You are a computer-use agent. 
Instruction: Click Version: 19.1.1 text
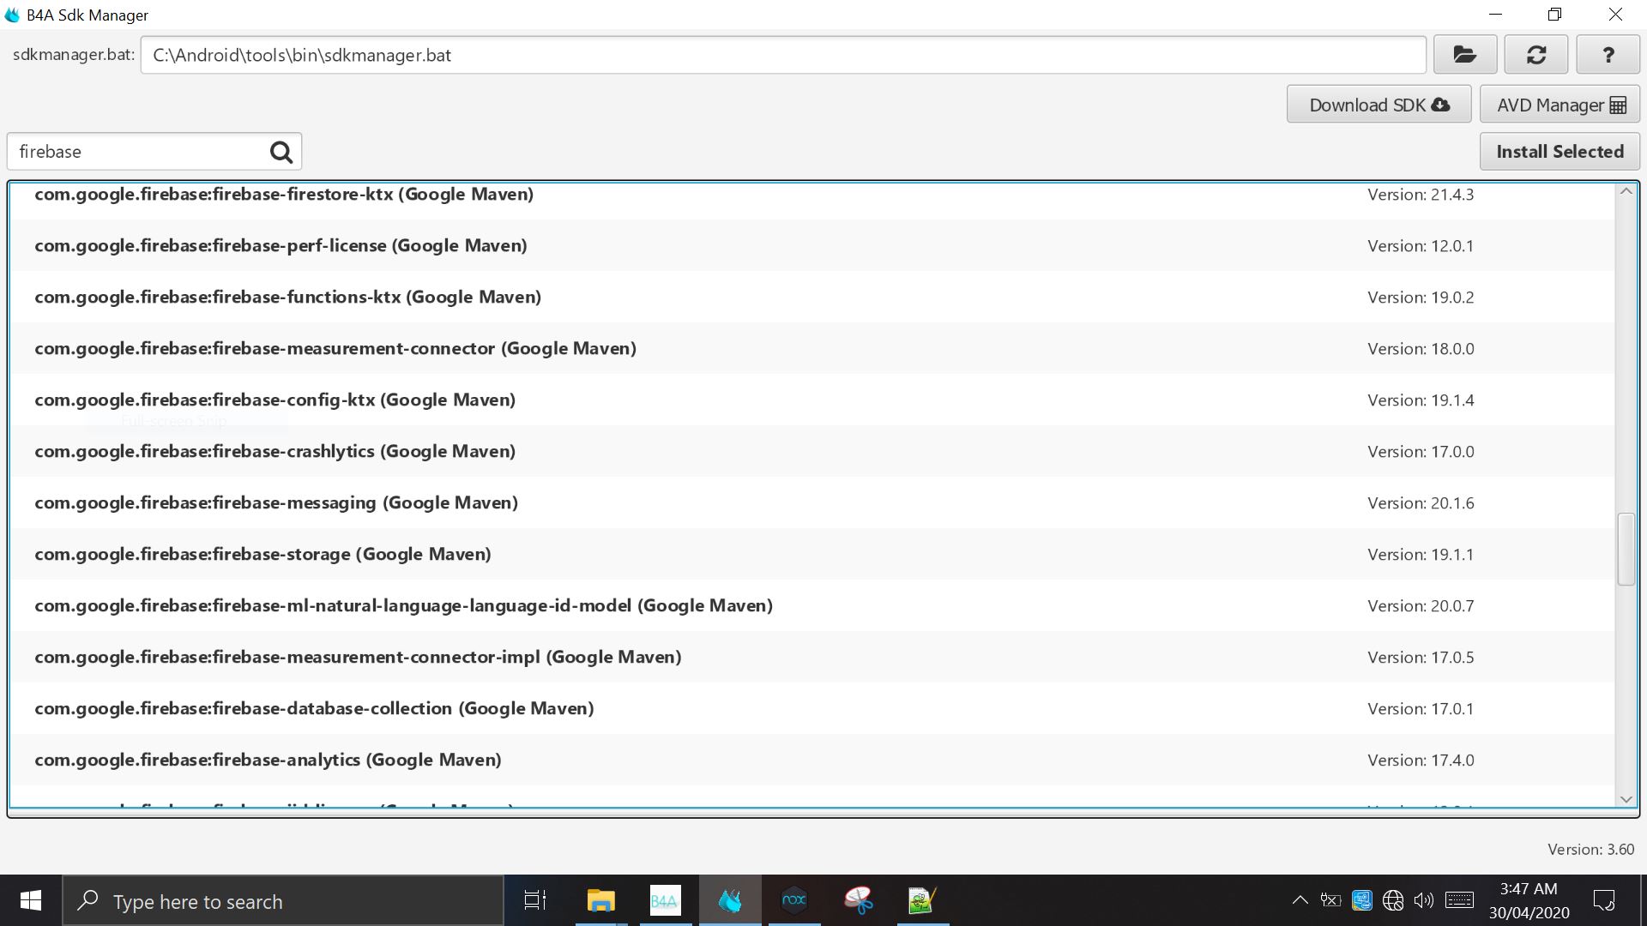1421,555
